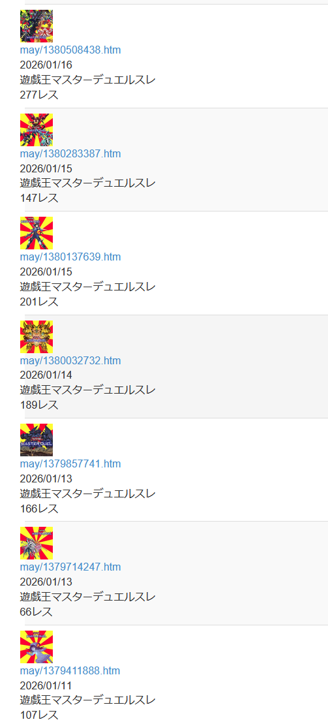Open thread link may/1380032732.htm
The image size is (328, 722).
click(x=70, y=360)
